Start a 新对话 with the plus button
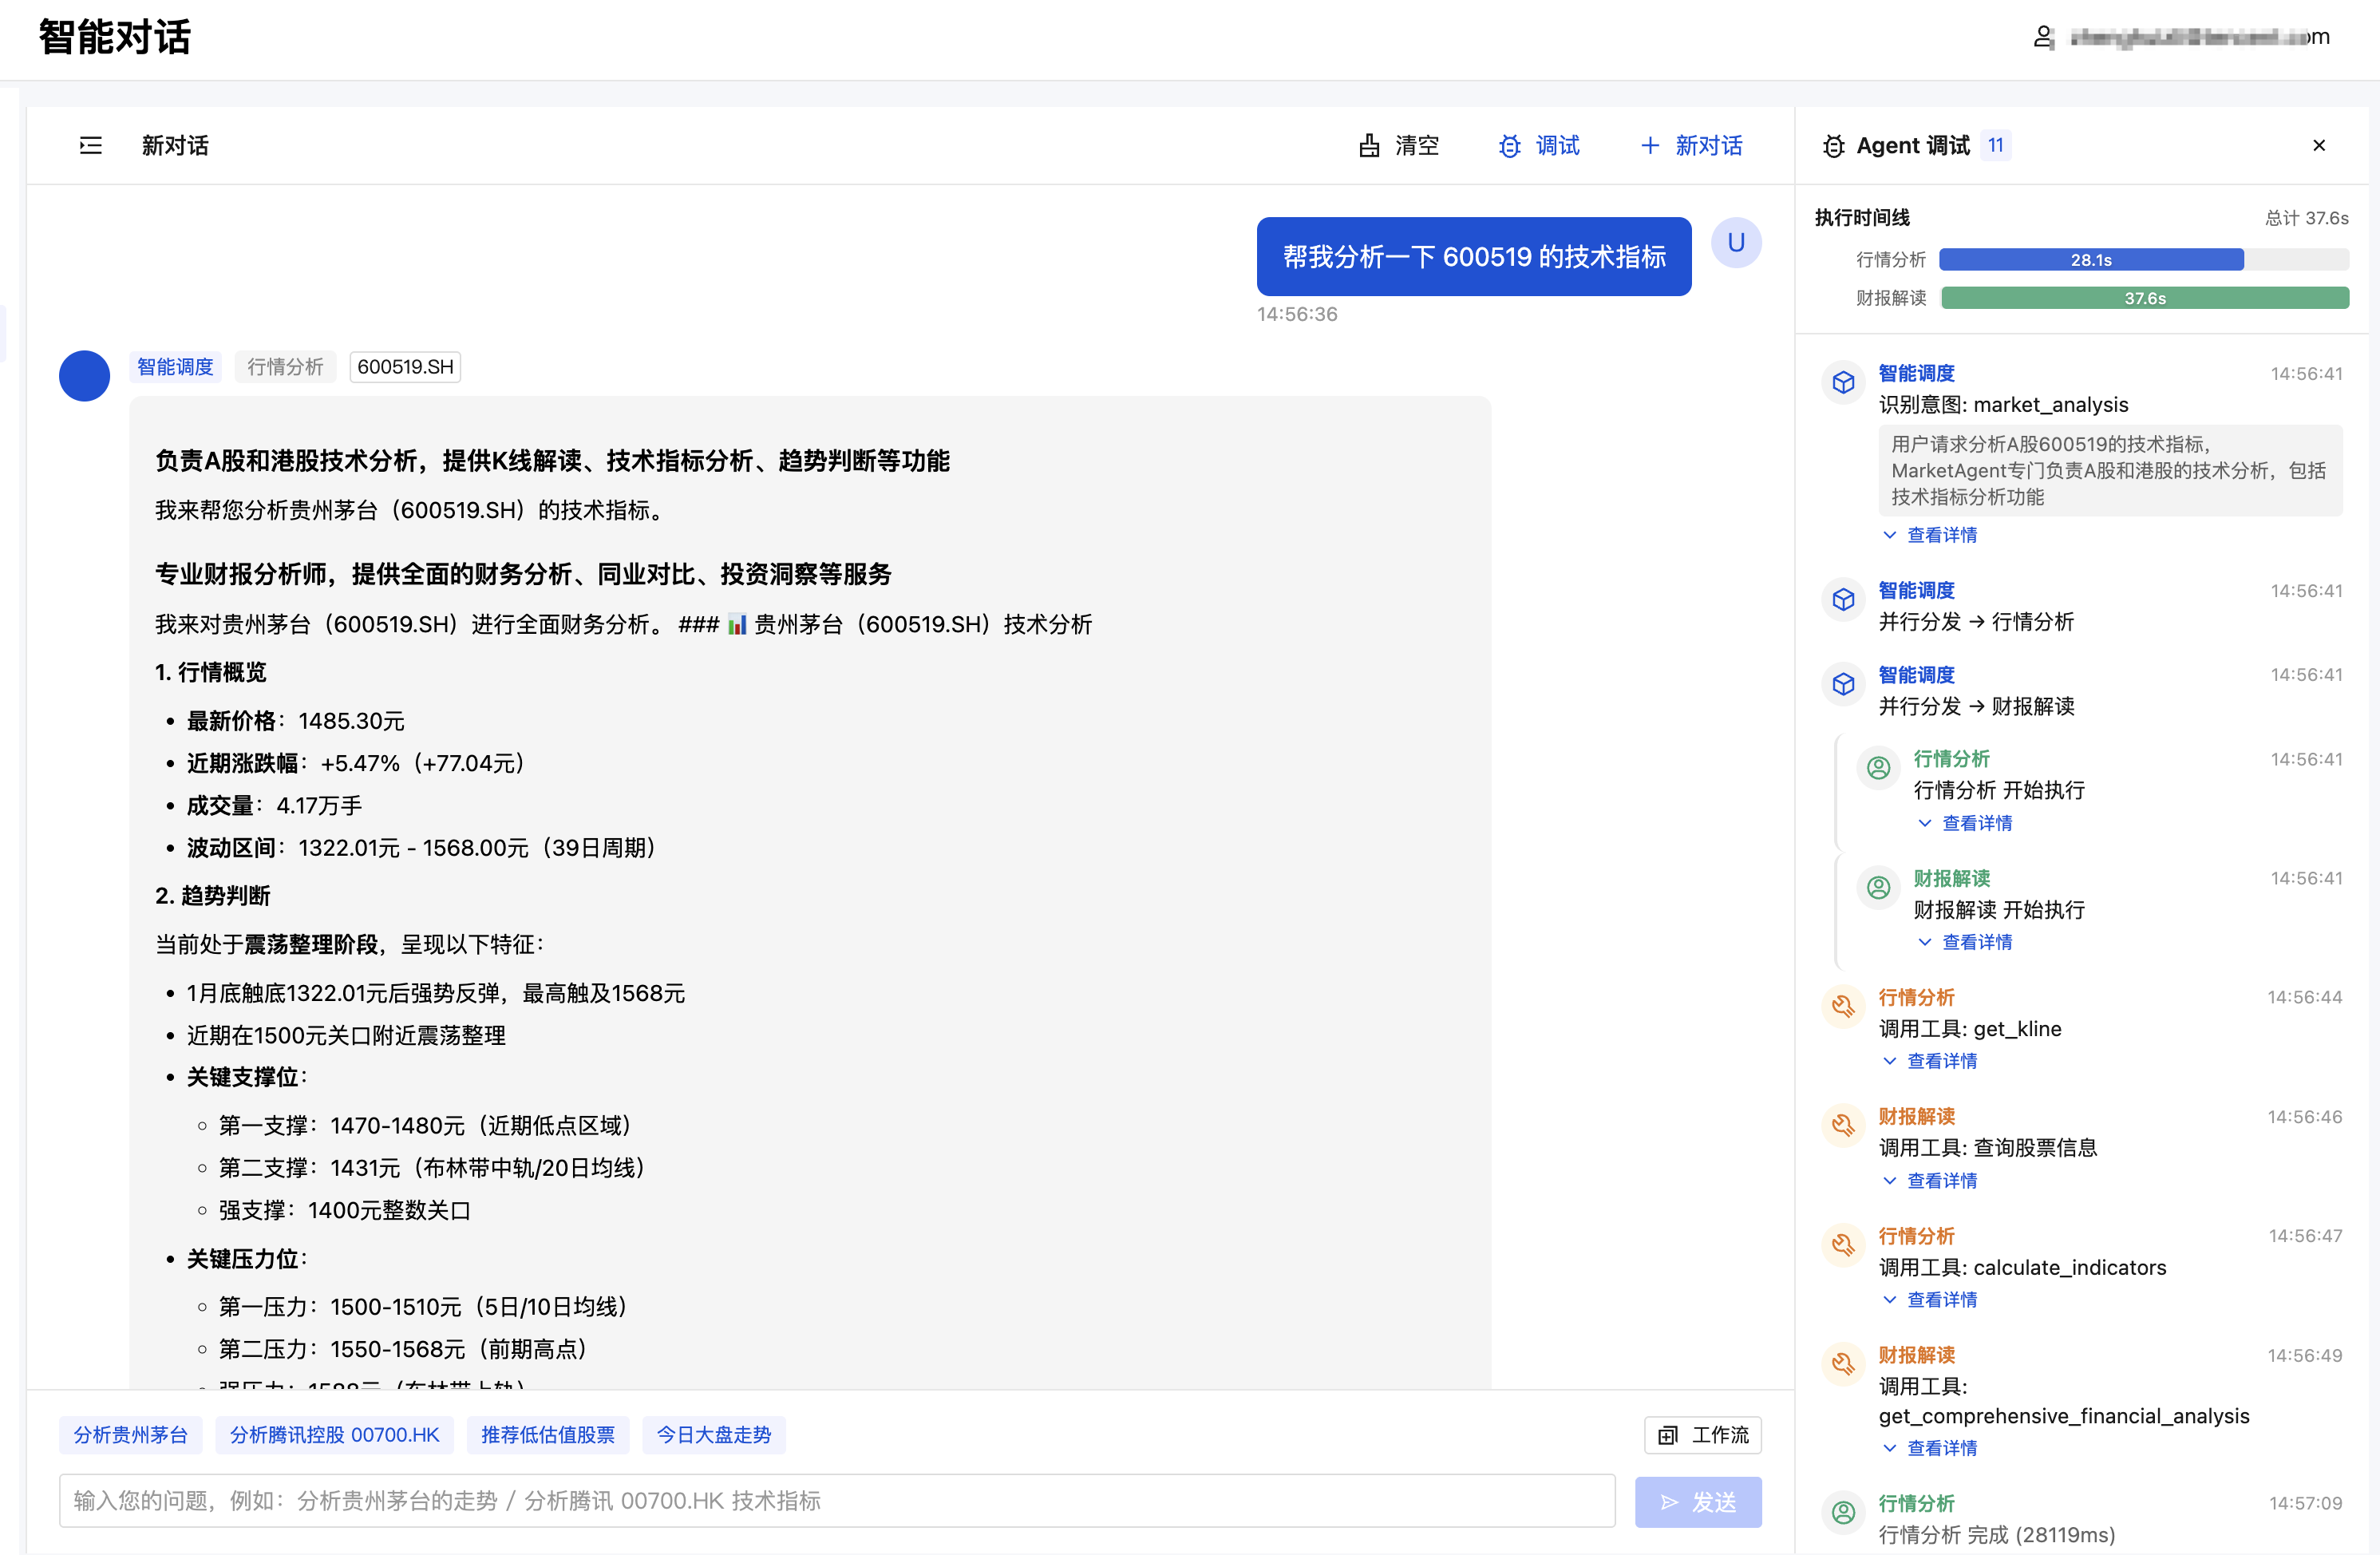2380x1555 pixels. [x=1692, y=146]
